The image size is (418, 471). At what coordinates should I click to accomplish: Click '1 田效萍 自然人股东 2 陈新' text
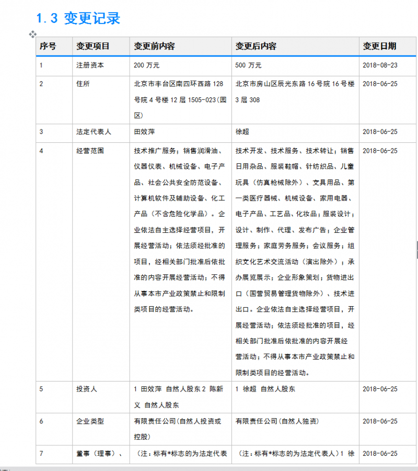tap(178, 389)
